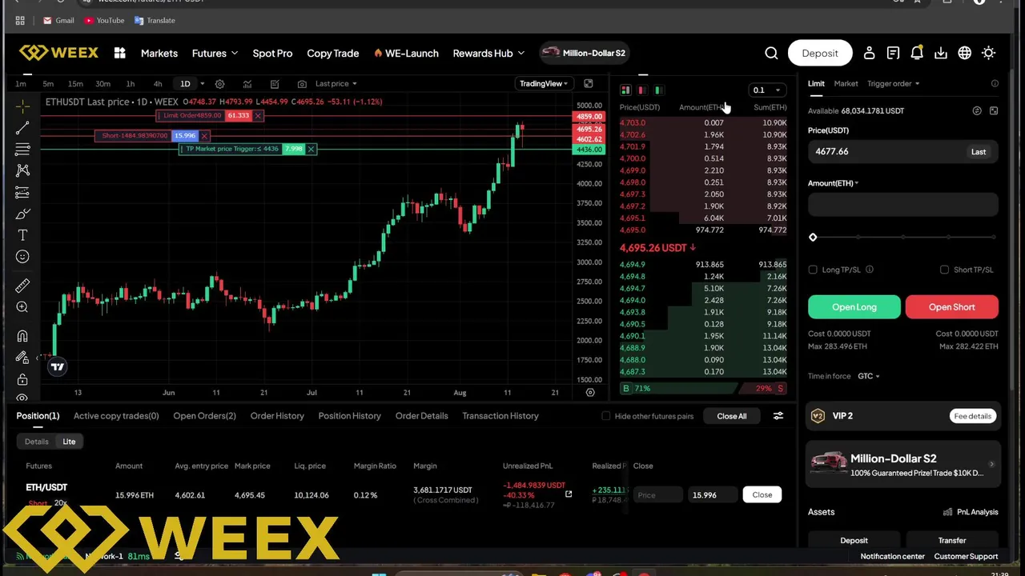
Task: Expand the Futures navigation dropdown
Action: [x=215, y=53]
